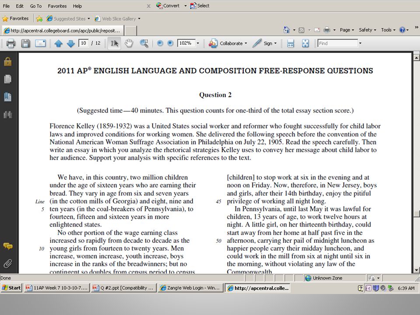The image size is (420, 315).
Task: Open the Help menu
Action: [x=77, y=6]
